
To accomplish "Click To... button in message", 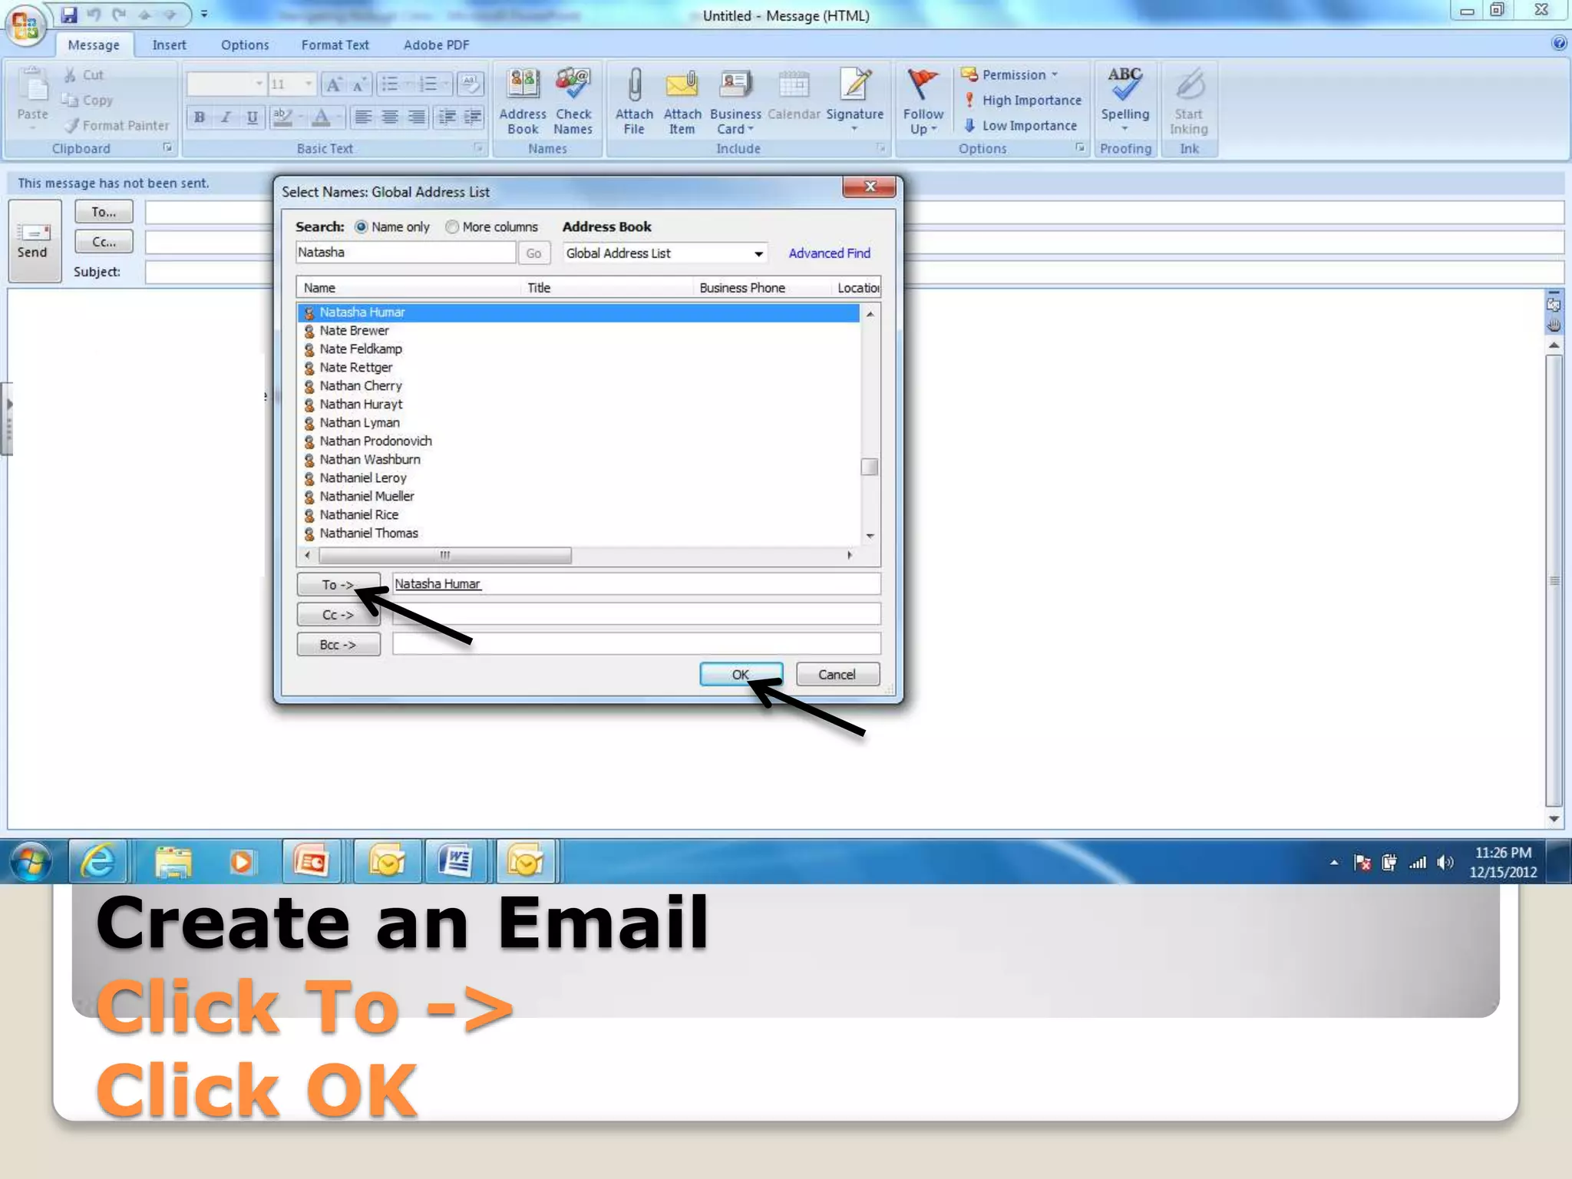I will point(104,212).
